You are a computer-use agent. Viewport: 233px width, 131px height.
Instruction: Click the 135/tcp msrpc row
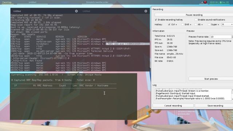58,39
